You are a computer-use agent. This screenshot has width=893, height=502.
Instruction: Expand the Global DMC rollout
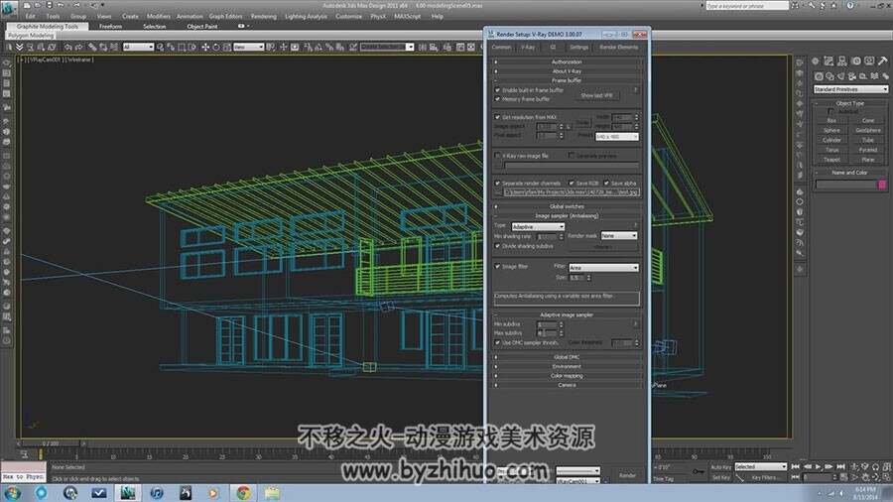568,357
